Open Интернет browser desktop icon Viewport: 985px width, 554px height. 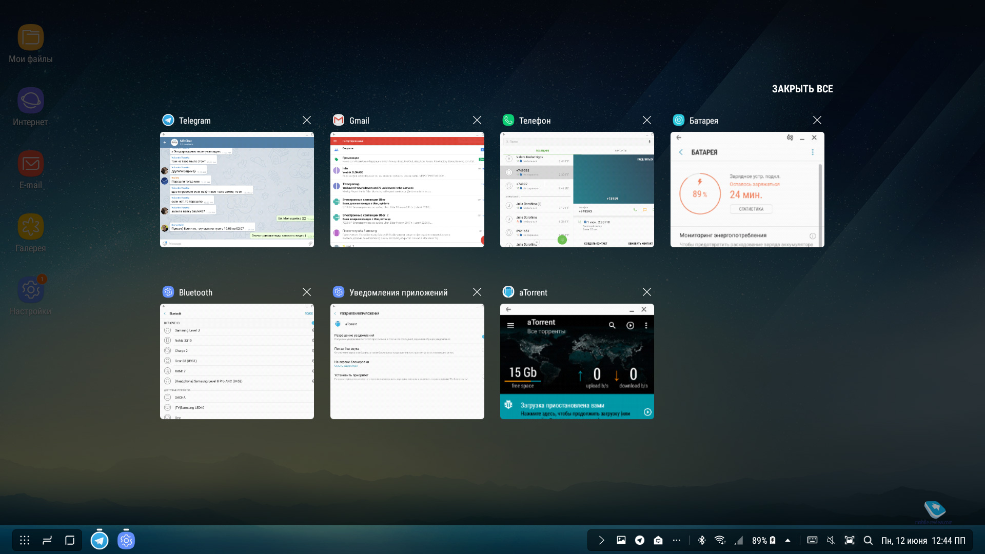(x=31, y=107)
